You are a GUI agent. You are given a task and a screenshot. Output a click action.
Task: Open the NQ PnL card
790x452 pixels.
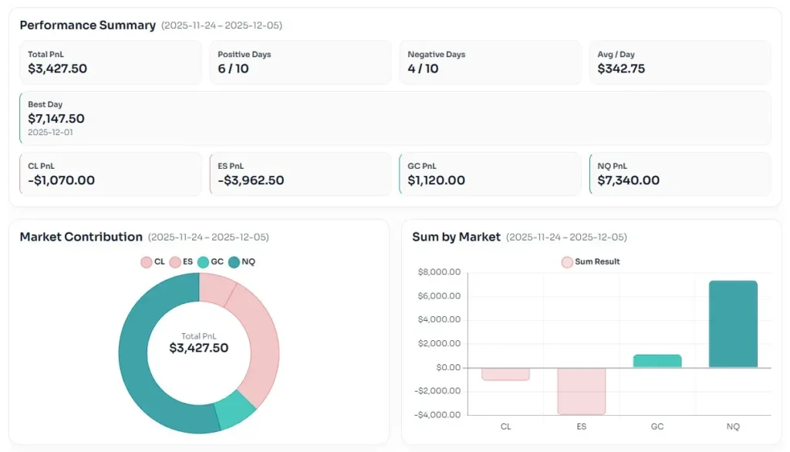(680, 174)
